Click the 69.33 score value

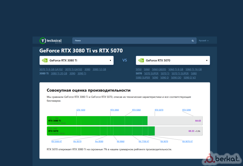[191, 131]
